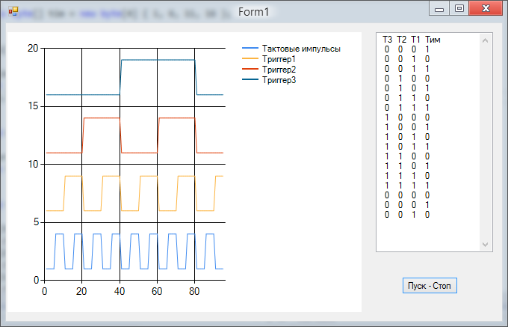Click the Y-axis label 15
The width and height of the screenshot is (508, 327).
tap(32, 106)
